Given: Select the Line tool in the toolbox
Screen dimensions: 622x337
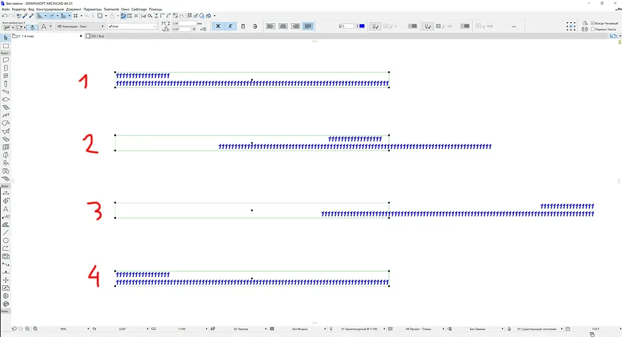Looking at the screenshot, I should tap(6, 233).
